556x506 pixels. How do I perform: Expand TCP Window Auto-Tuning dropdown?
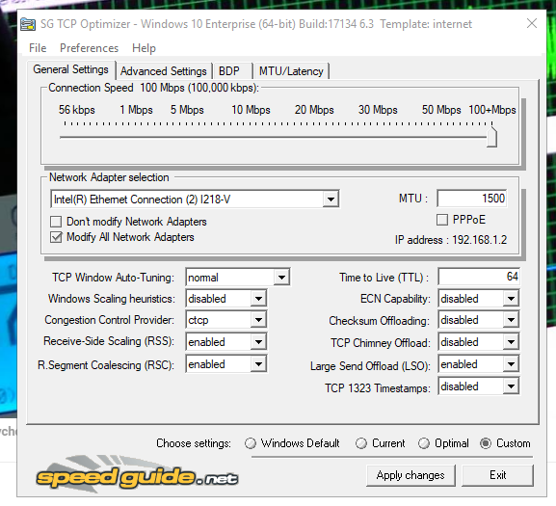281,278
